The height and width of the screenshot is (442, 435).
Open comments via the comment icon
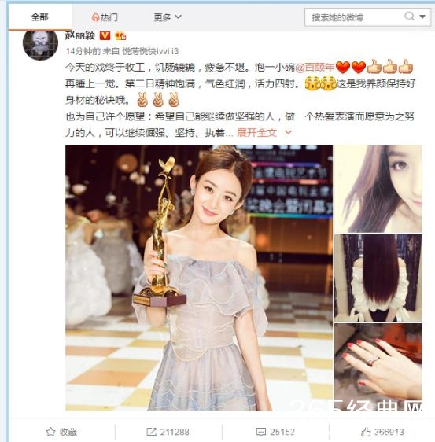coord(261,432)
